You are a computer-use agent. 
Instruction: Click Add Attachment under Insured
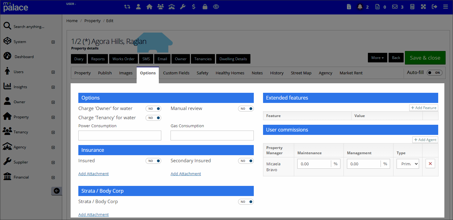coord(93,174)
